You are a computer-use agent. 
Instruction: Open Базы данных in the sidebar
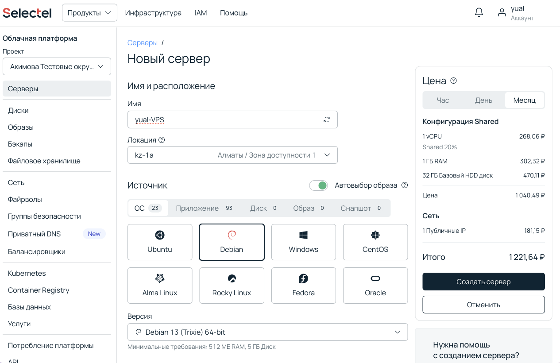[x=57, y=307]
